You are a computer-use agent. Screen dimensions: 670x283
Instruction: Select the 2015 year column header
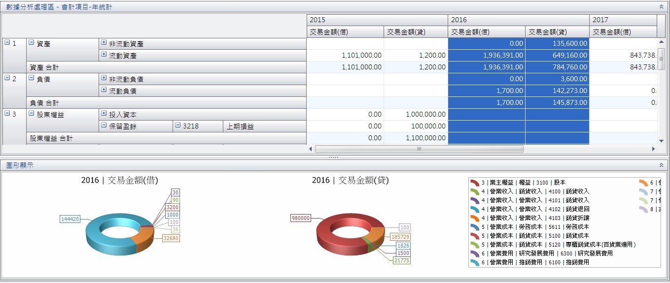pyautogui.click(x=377, y=20)
